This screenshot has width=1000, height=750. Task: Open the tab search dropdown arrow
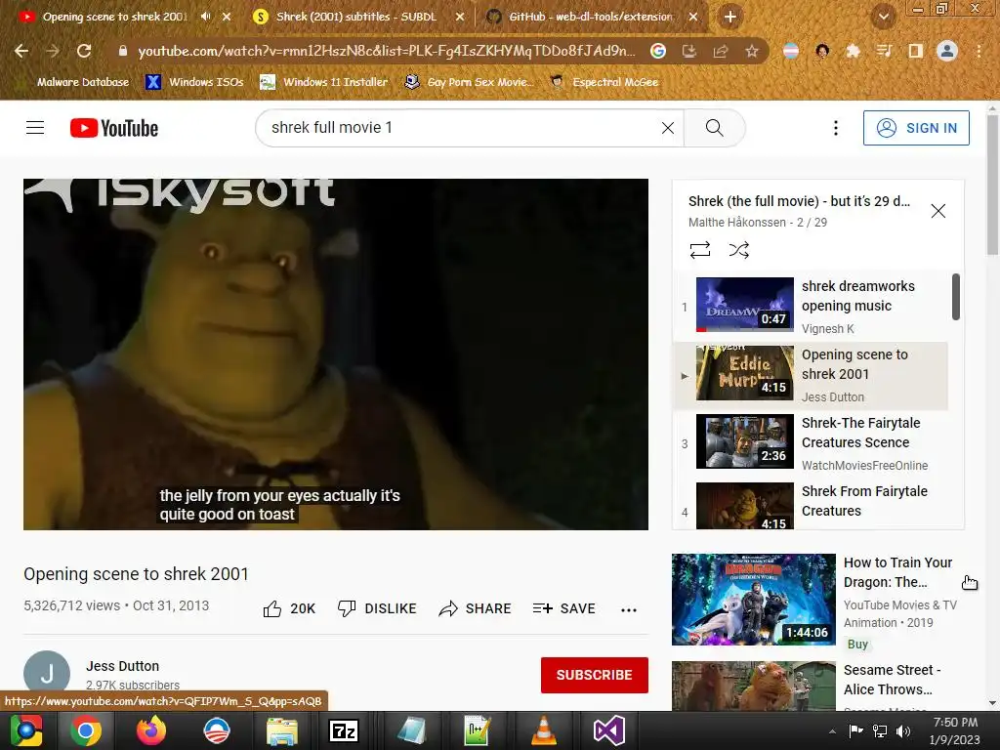tap(883, 18)
